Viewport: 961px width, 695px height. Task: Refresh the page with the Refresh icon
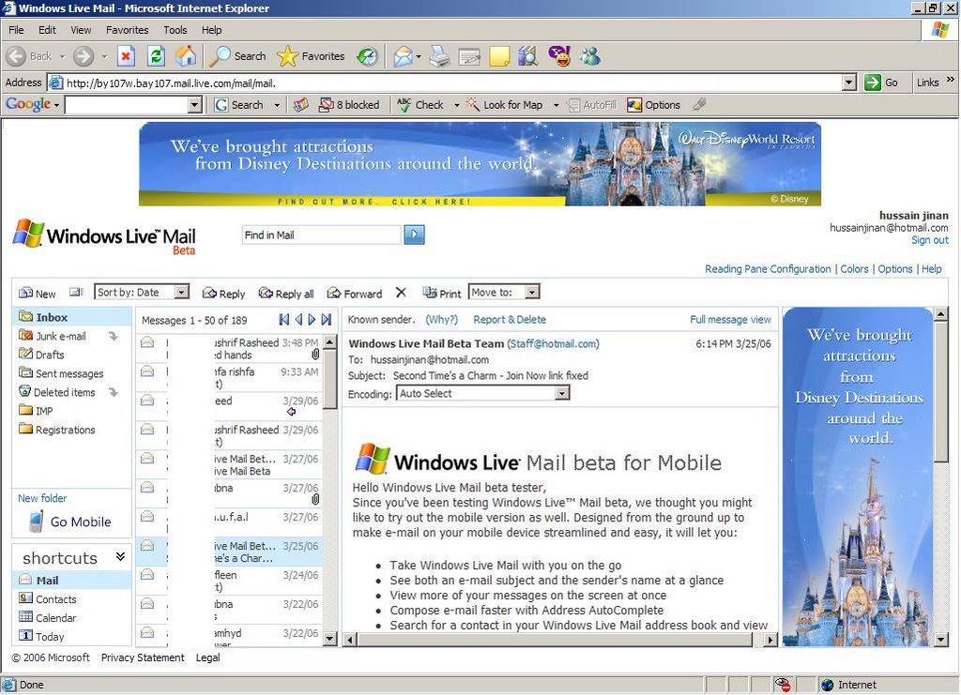click(x=157, y=56)
